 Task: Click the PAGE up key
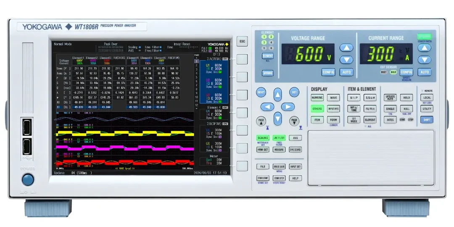261,121
